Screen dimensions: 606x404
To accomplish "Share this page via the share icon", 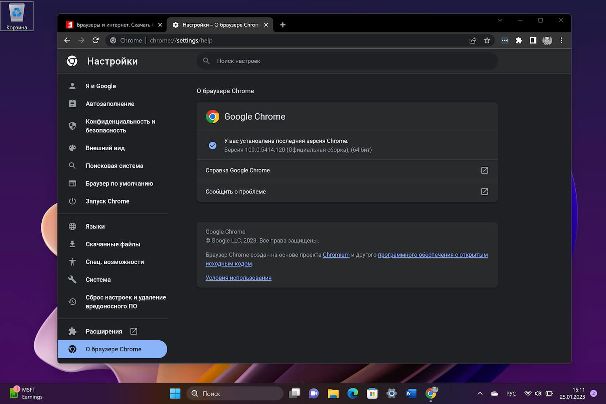I will point(473,40).
